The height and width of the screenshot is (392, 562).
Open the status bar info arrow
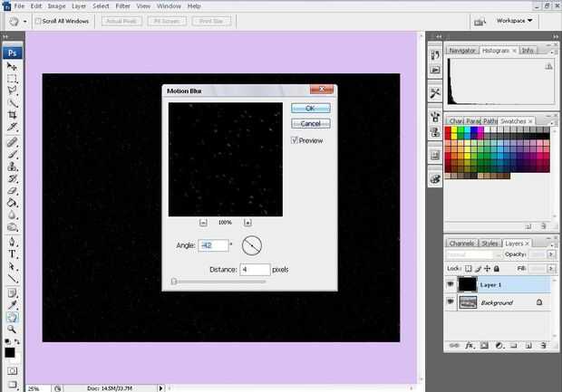[x=160, y=388]
